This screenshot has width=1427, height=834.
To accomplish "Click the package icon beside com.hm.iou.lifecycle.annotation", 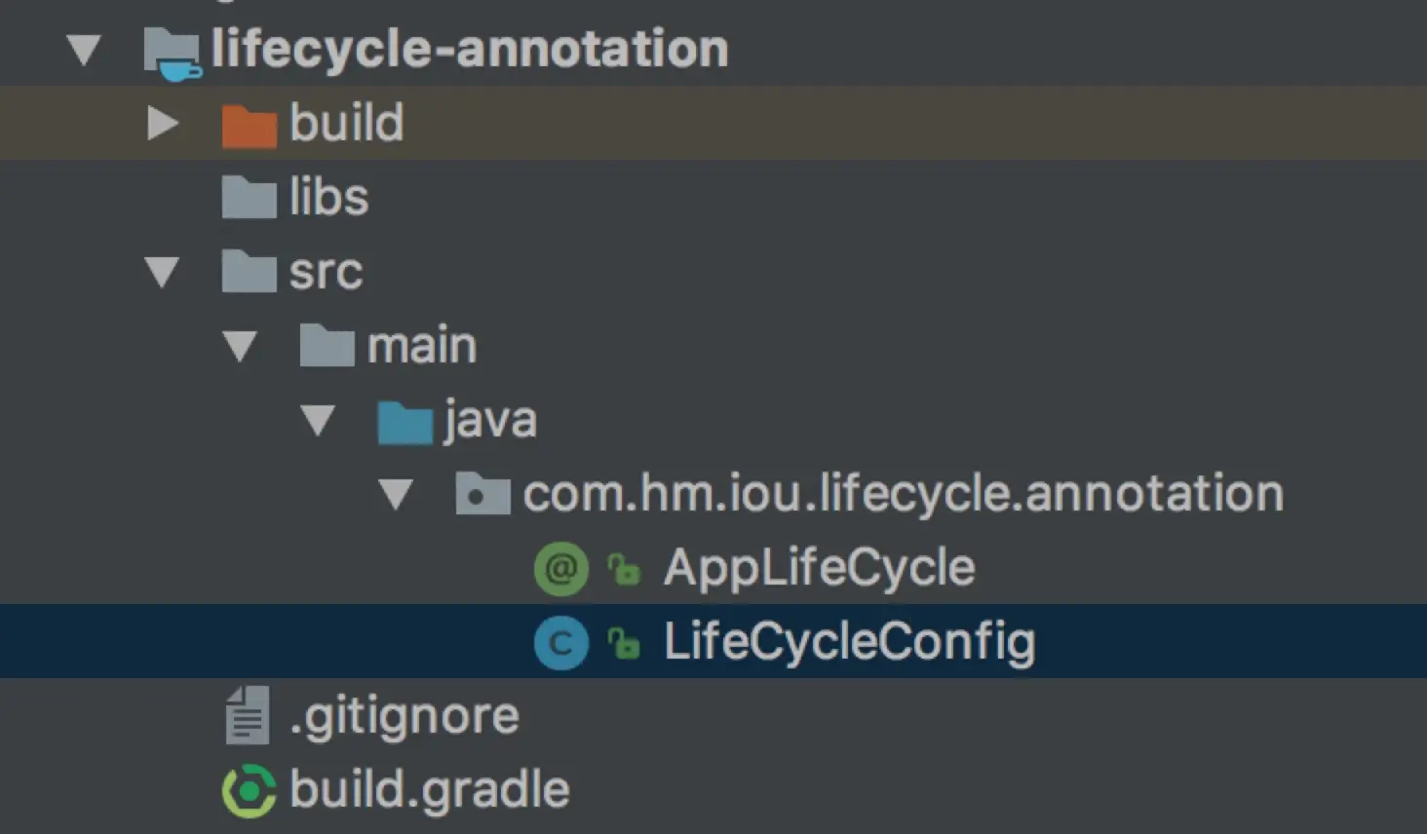I will coord(482,495).
